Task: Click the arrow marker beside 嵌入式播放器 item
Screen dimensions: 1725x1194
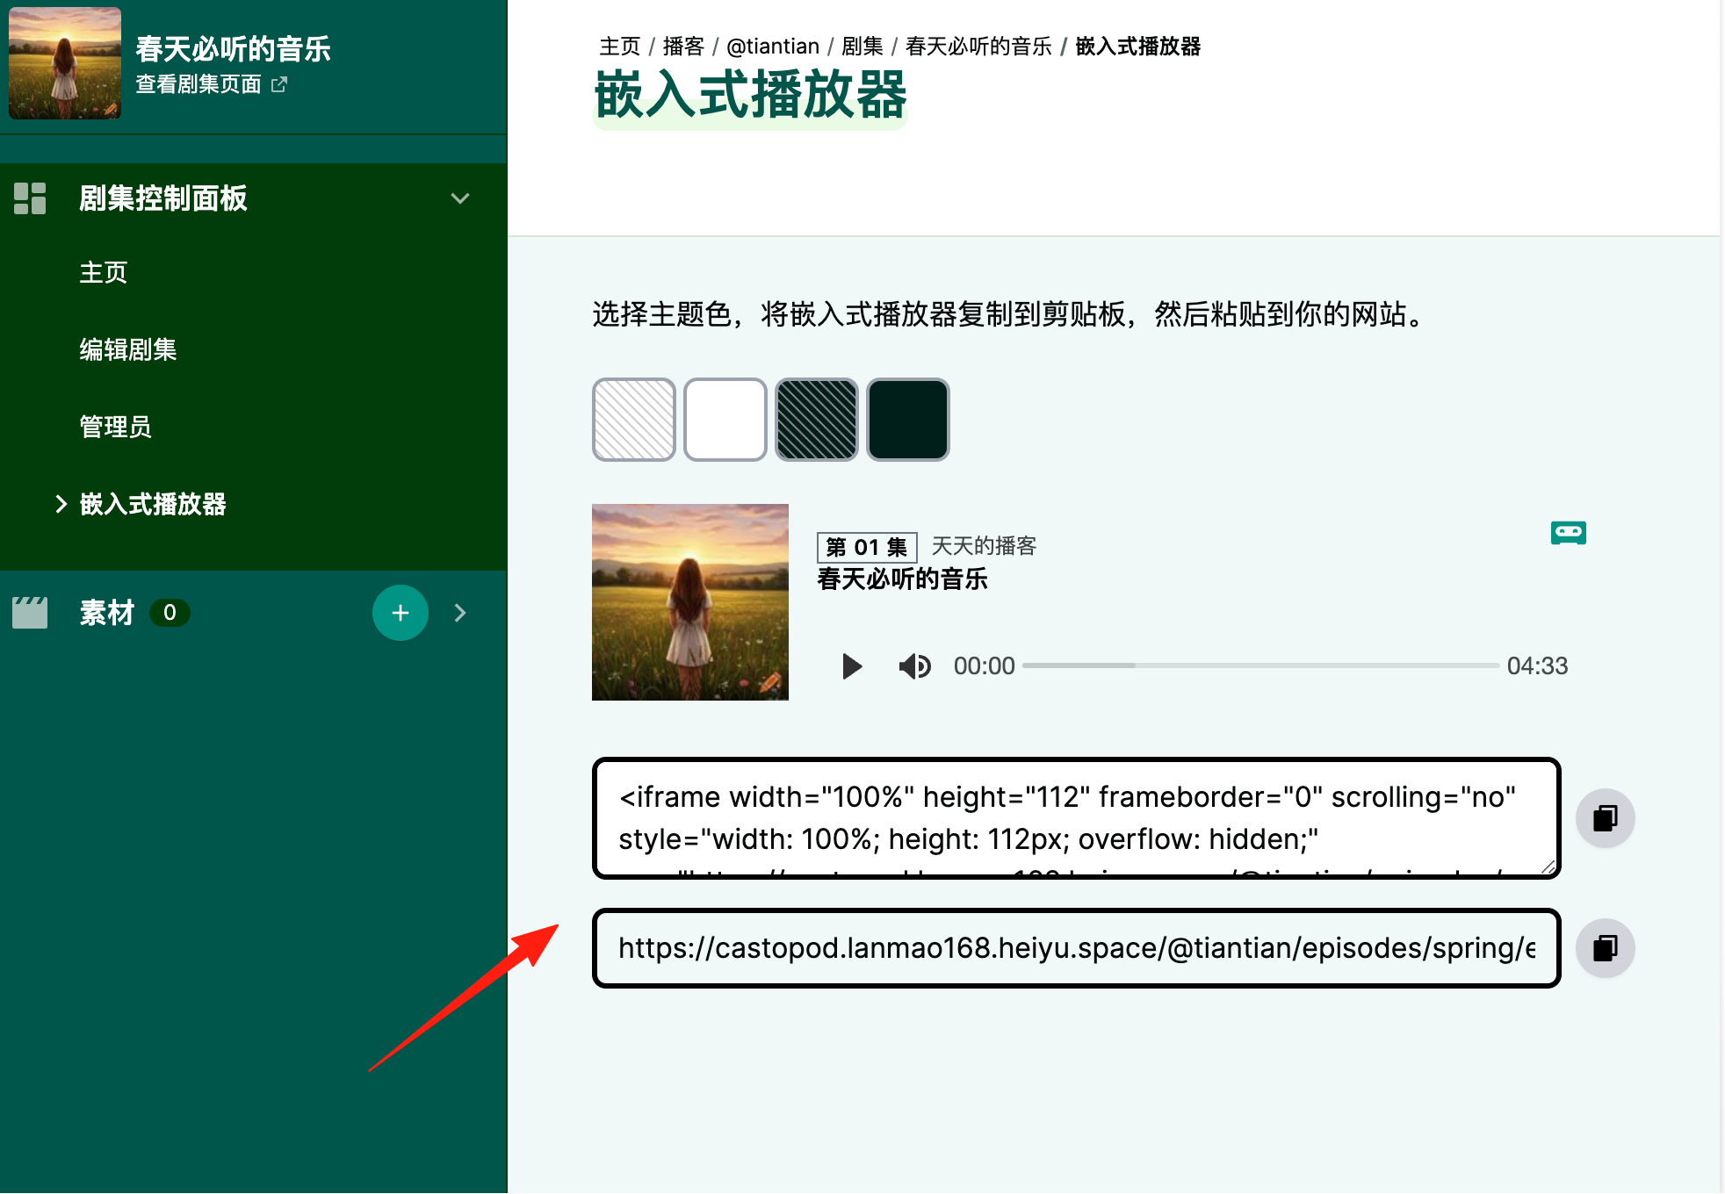Action: tap(61, 504)
